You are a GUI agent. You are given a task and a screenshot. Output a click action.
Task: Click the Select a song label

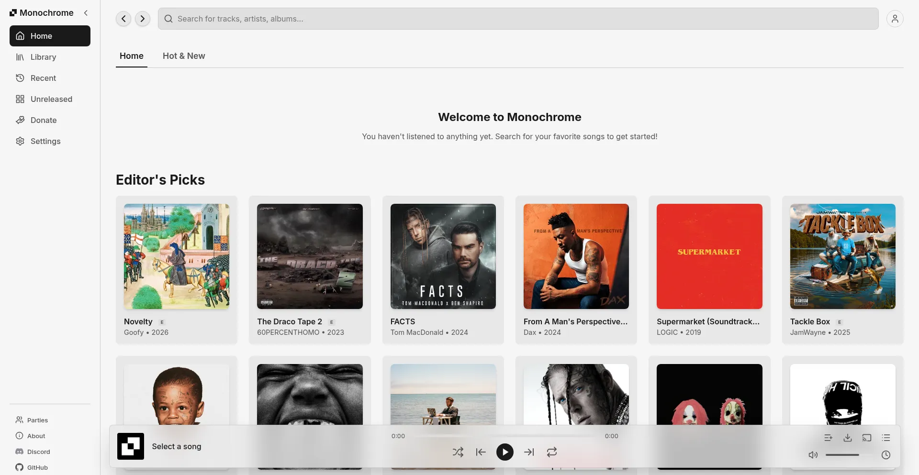coord(177,446)
